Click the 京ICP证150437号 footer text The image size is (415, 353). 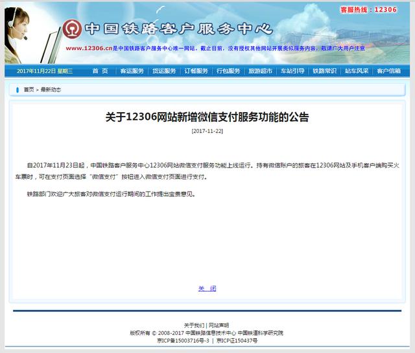pos(237,340)
